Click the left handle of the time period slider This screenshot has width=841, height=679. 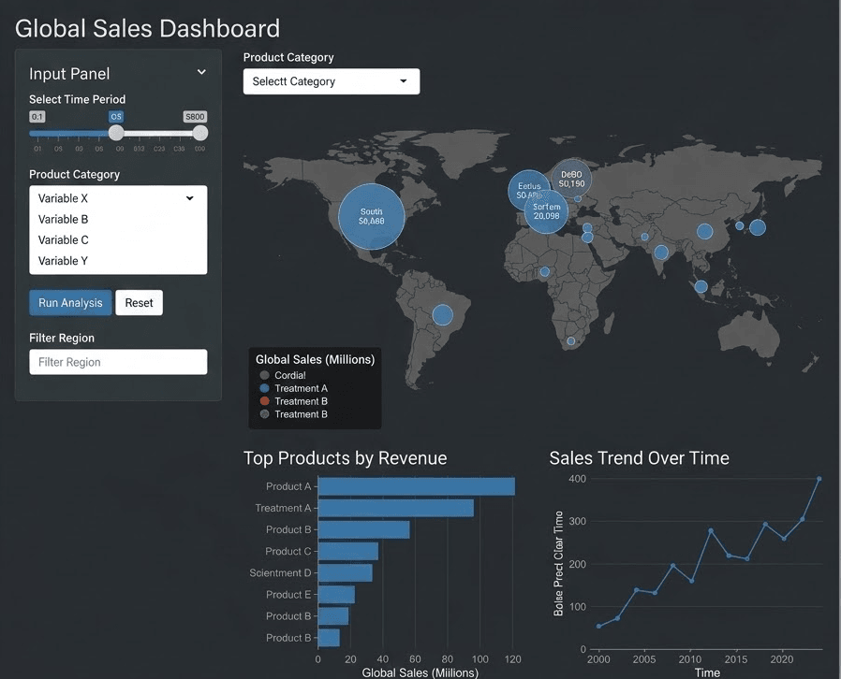115,132
